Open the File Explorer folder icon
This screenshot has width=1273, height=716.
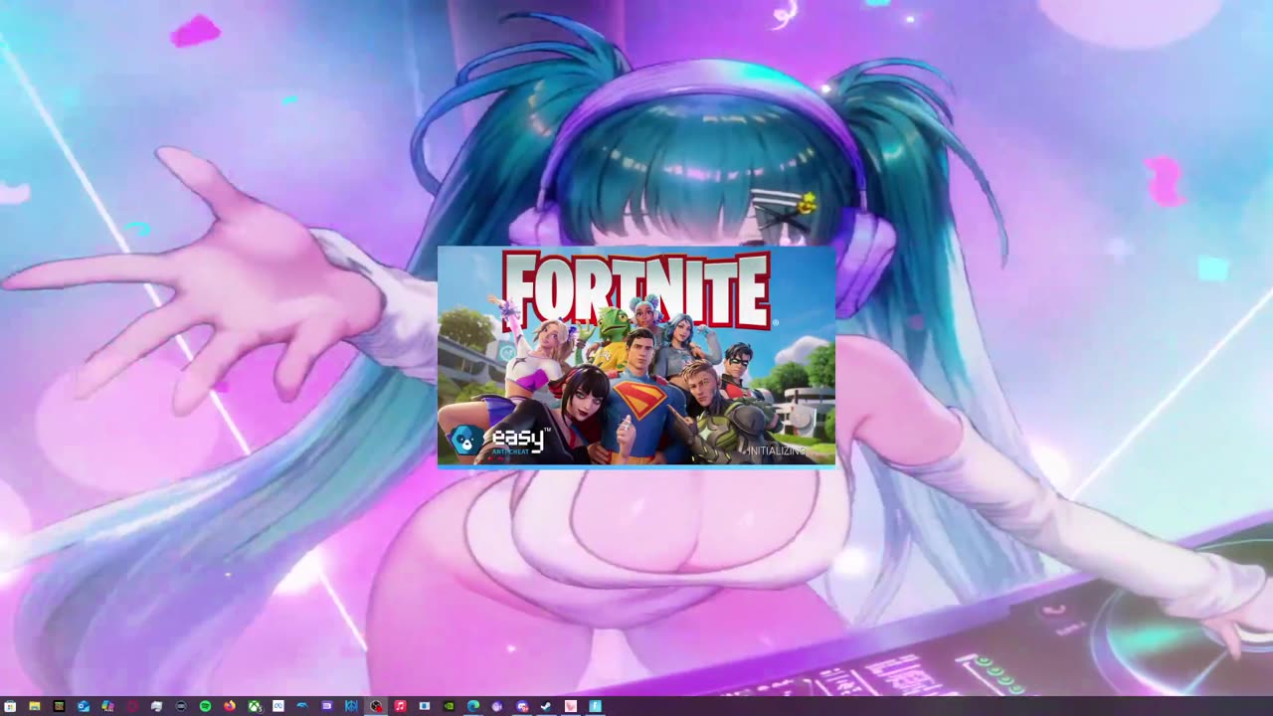coord(35,706)
